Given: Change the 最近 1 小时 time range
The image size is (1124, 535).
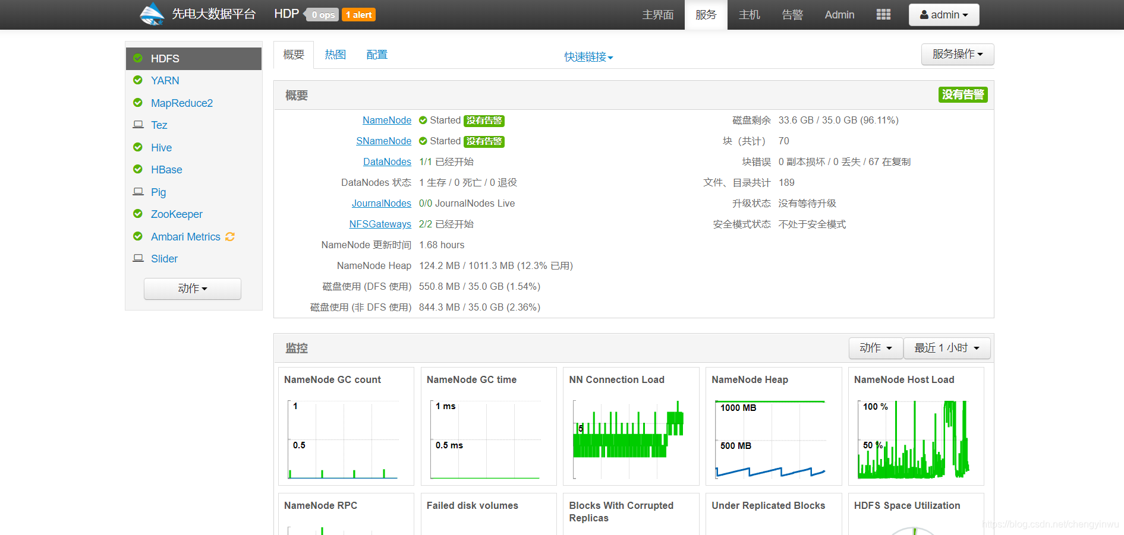Looking at the screenshot, I should pos(947,348).
